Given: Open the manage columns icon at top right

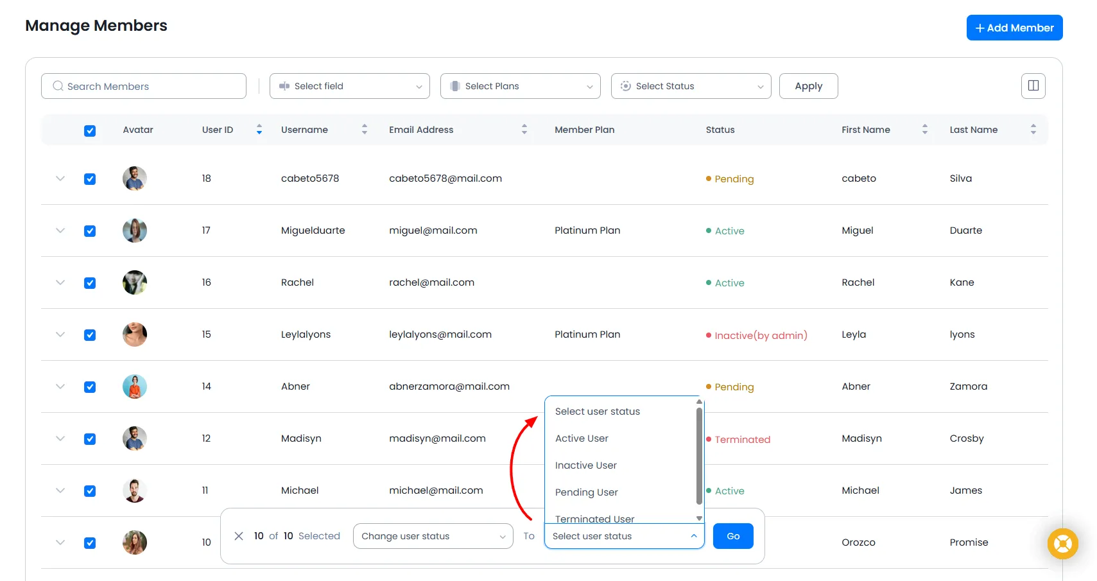Looking at the screenshot, I should (1032, 85).
